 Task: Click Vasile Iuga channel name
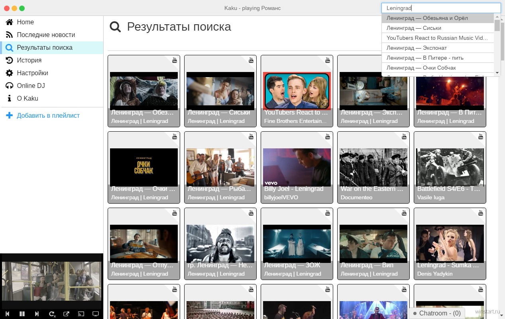tap(430, 198)
